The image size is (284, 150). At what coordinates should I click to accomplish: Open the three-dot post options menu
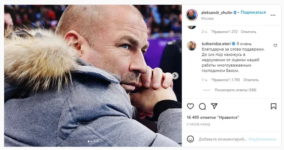coord(273,15)
